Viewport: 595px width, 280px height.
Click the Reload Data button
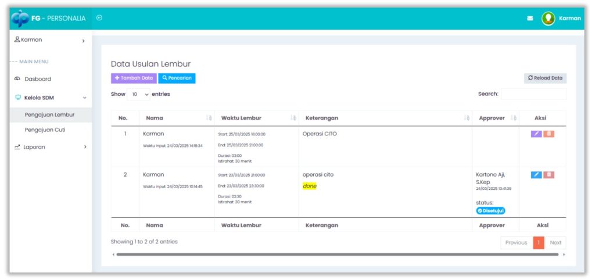click(545, 78)
